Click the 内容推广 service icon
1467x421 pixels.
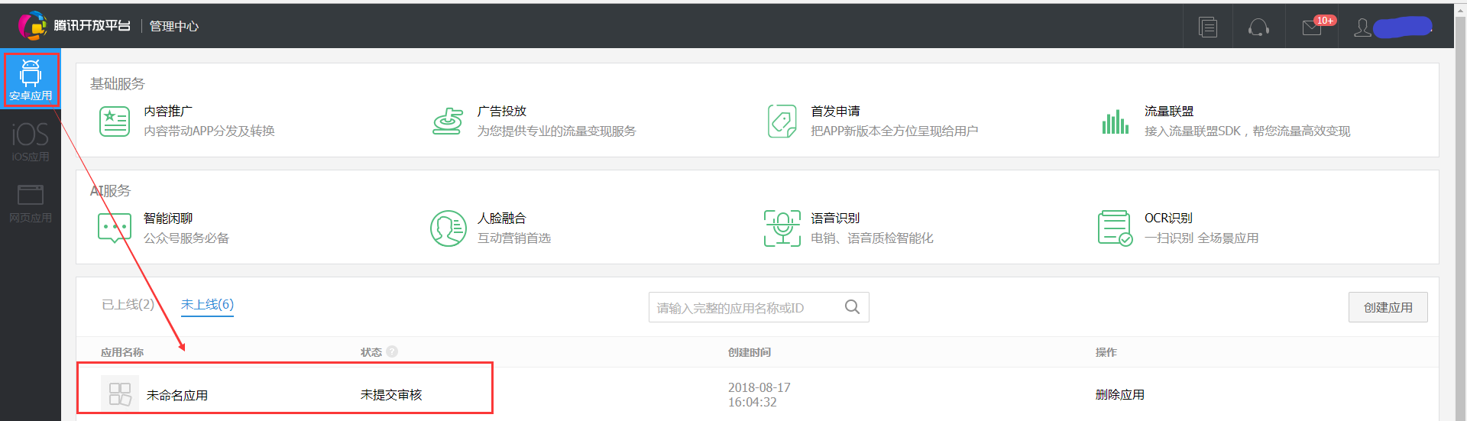click(115, 121)
